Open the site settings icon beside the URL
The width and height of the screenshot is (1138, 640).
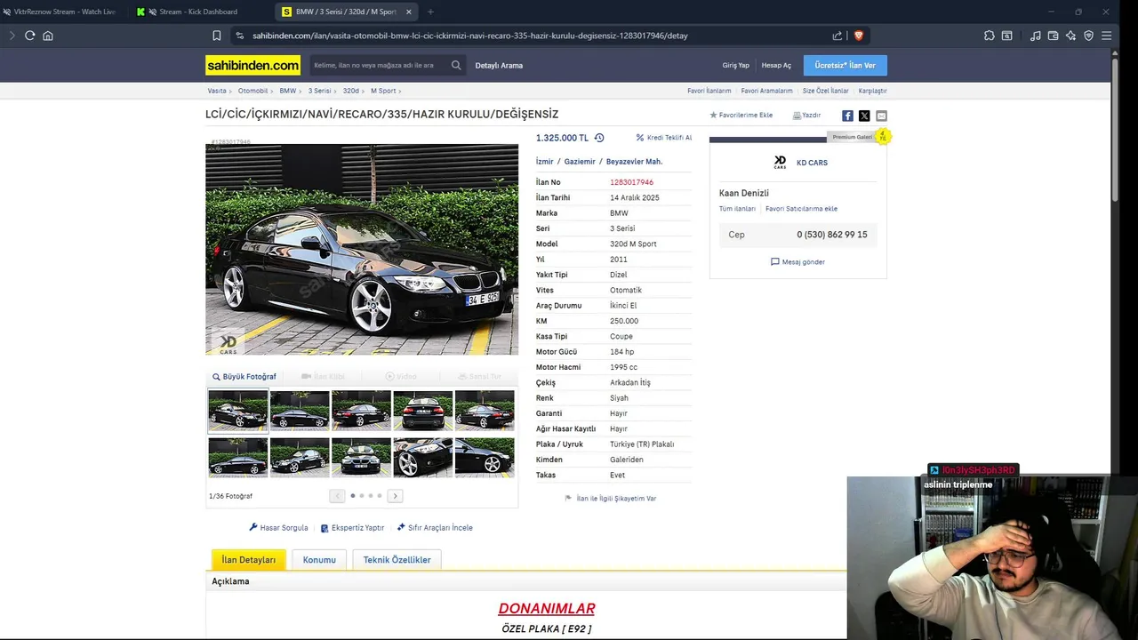pos(239,36)
